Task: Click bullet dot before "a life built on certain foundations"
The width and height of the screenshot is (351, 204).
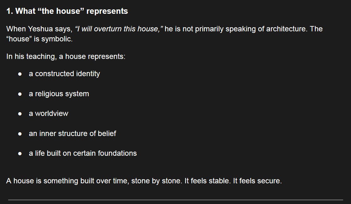Action: coord(20,154)
